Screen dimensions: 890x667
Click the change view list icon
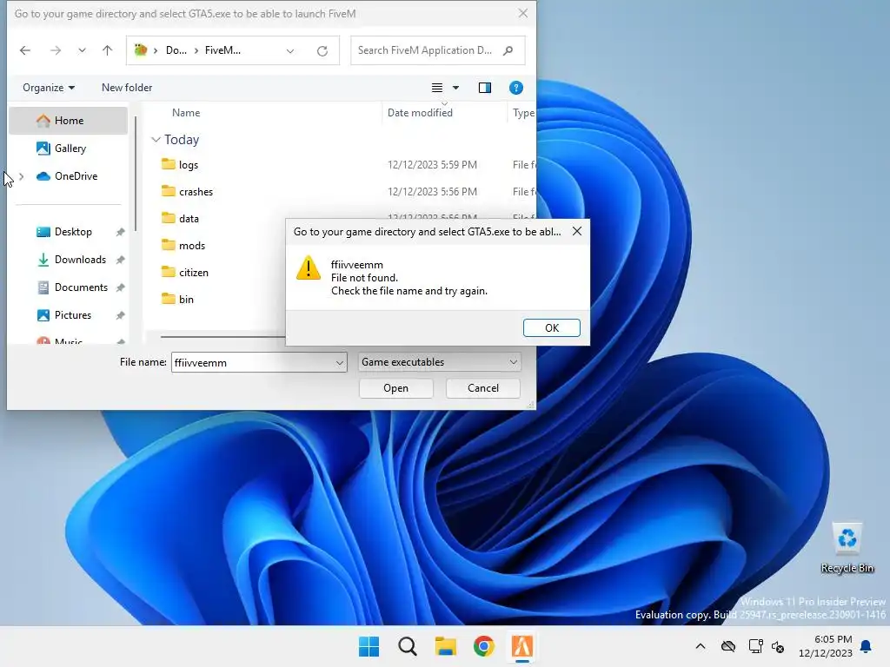point(436,88)
